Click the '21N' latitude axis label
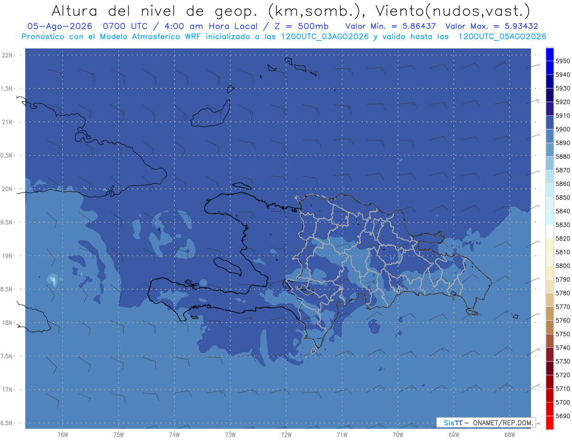 (7, 122)
